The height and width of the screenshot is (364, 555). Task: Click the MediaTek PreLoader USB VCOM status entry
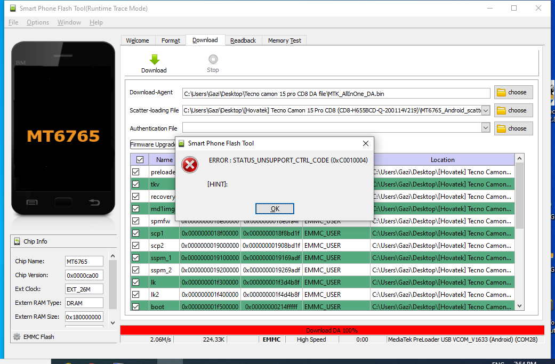(463, 339)
